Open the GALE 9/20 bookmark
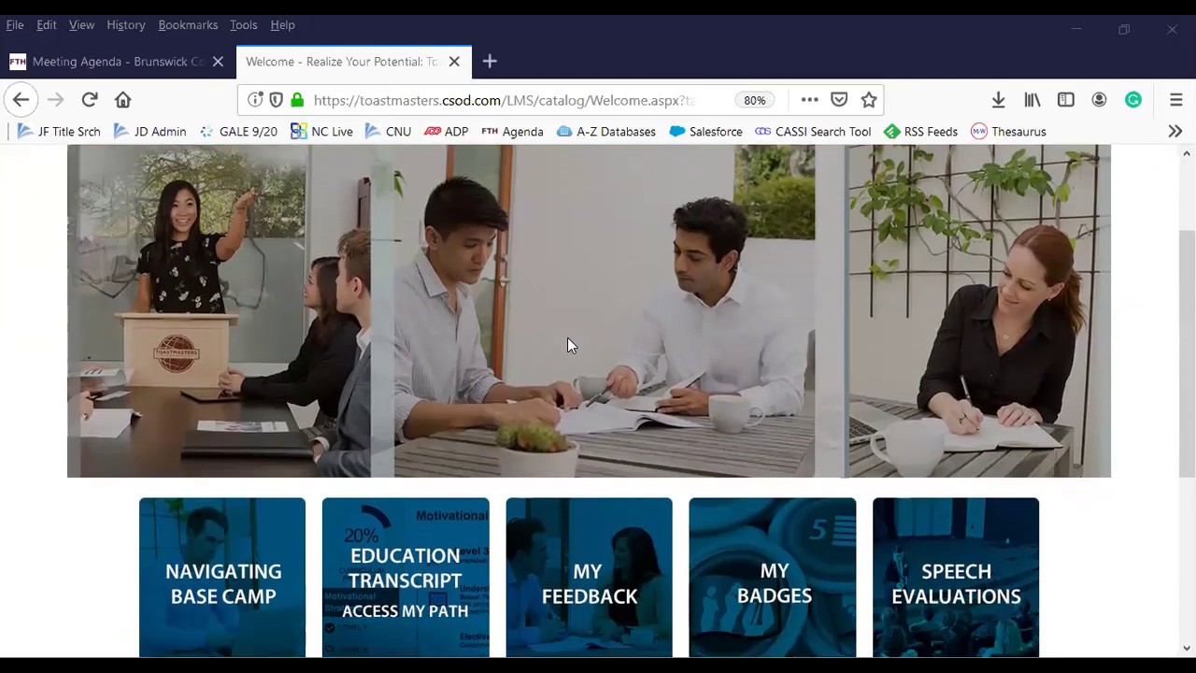The image size is (1196, 673). 238,132
